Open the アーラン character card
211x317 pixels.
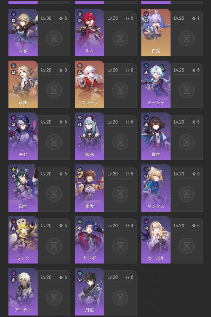(x=23, y=292)
